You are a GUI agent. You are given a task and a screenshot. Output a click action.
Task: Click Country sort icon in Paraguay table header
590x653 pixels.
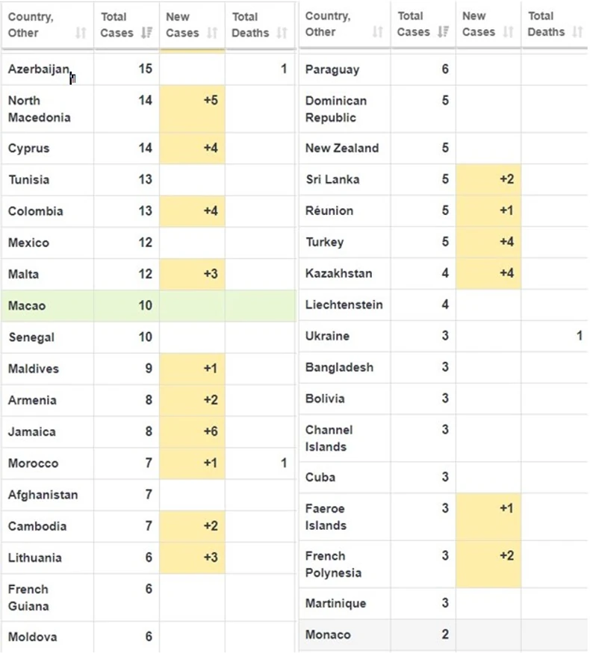click(x=378, y=31)
